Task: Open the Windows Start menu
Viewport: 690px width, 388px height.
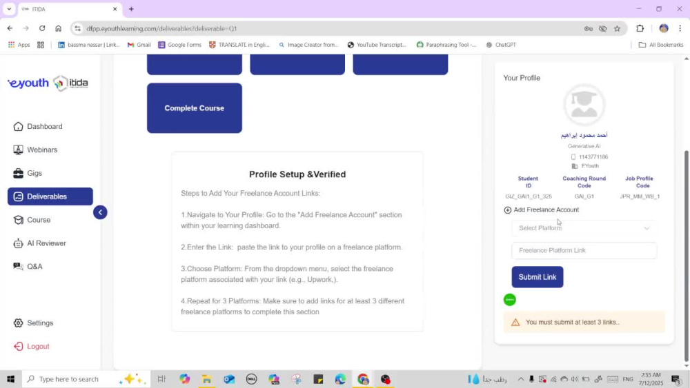Action: pos(10,379)
